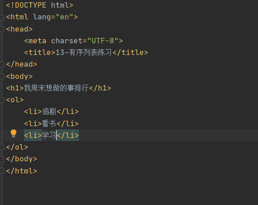The width and height of the screenshot is (258, 205).
Task: Collapse the opening ol tag fold marker
Action: pyautogui.click(x=2, y=100)
